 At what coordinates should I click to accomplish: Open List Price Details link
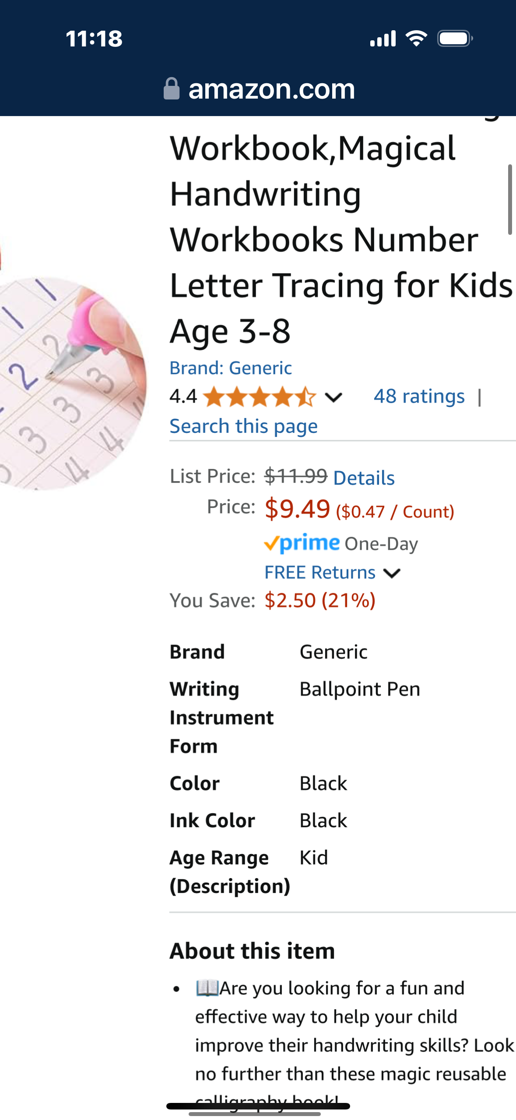(364, 478)
